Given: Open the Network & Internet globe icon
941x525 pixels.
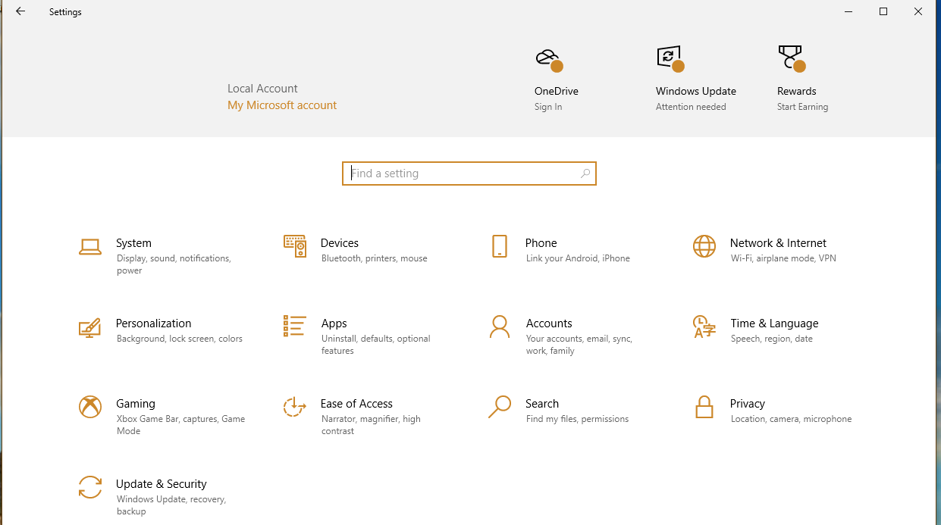Looking at the screenshot, I should click(704, 246).
